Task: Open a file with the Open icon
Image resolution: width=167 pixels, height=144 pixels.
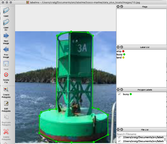Action: pyautogui.click(x=6, y=10)
